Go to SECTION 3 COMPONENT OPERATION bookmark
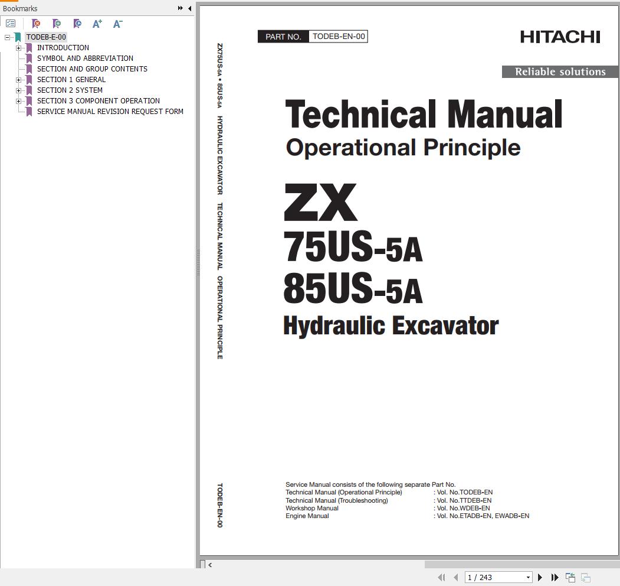 (x=99, y=100)
